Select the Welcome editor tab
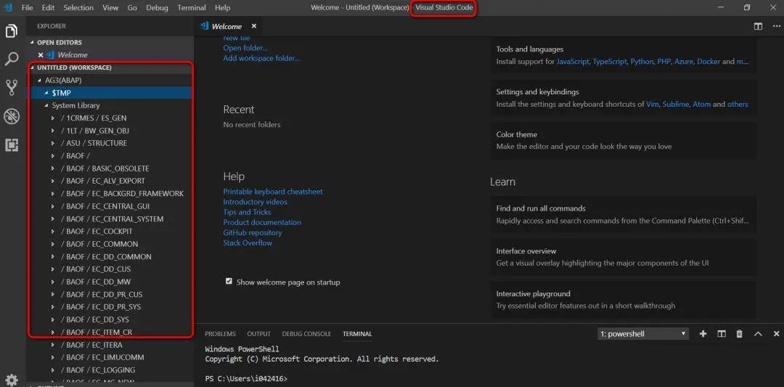The image size is (784, 387). (227, 26)
